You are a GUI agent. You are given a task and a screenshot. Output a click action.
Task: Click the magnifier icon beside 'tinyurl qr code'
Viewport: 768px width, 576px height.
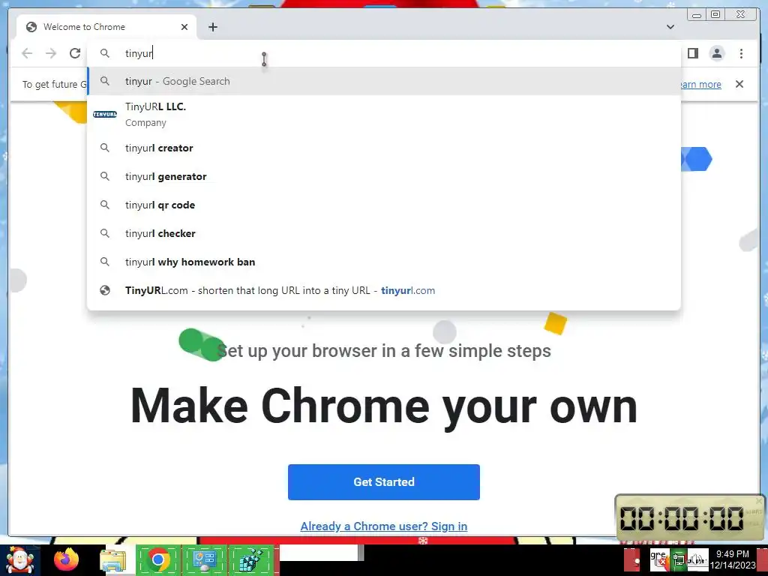point(105,204)
